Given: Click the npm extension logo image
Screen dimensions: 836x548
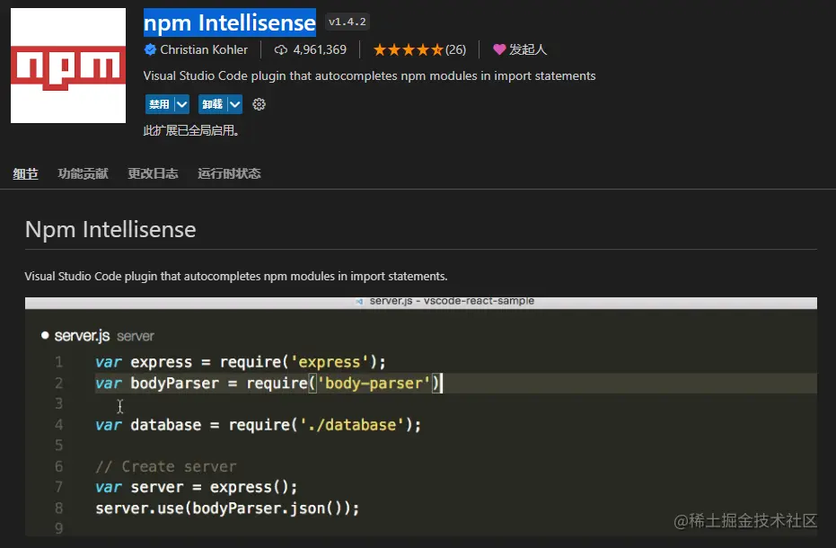Looking at the screenshot, I should 68,65.
